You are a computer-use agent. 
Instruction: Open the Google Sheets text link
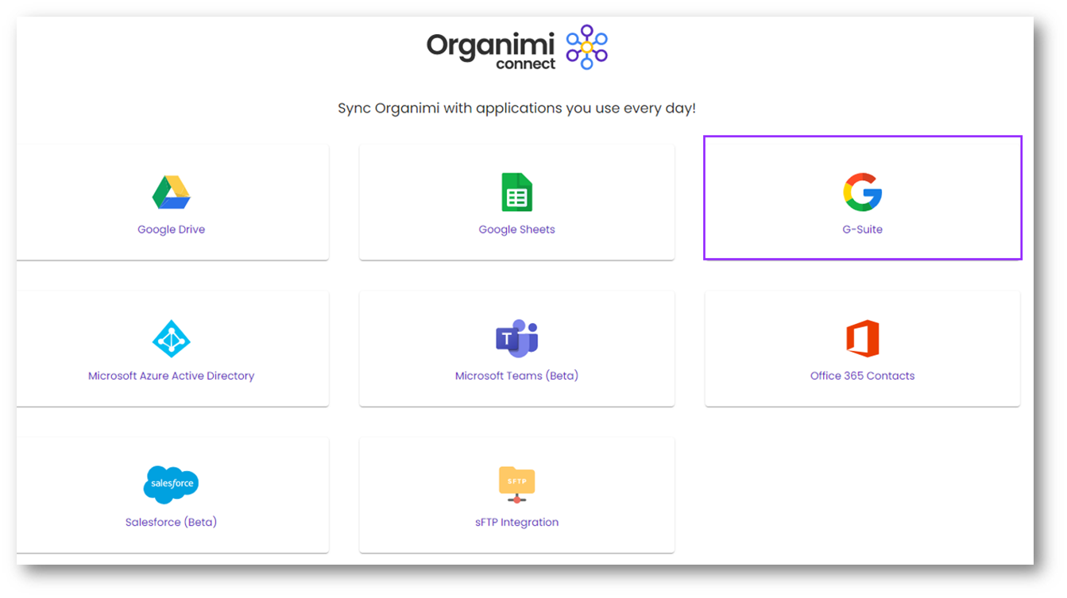pyautogui.click(x=516, y=230)
